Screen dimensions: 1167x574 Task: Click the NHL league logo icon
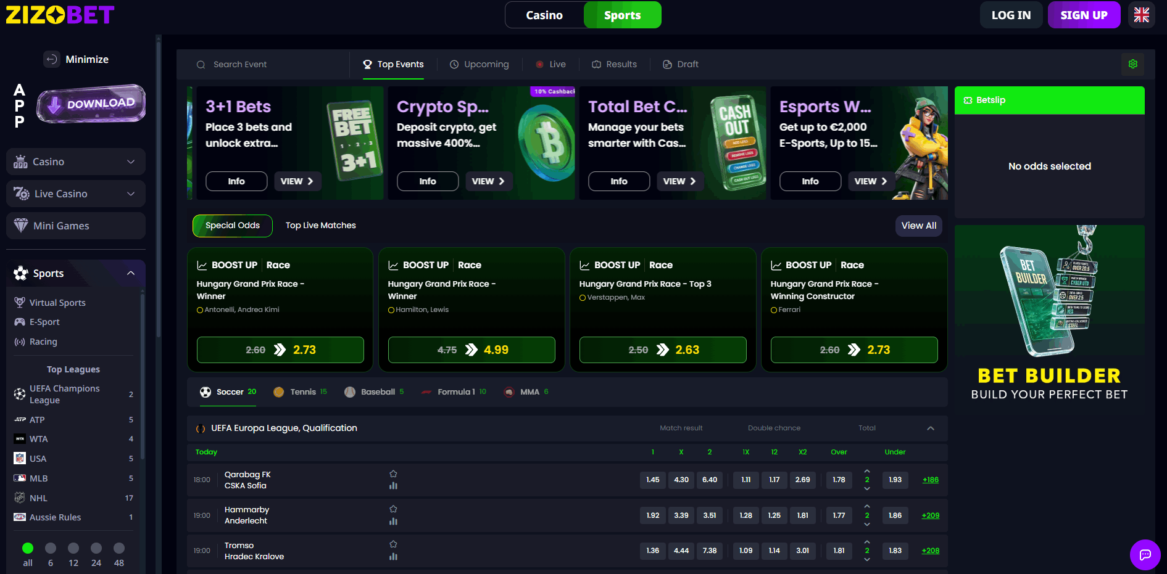pyautogui.click(x=20, y=498)
